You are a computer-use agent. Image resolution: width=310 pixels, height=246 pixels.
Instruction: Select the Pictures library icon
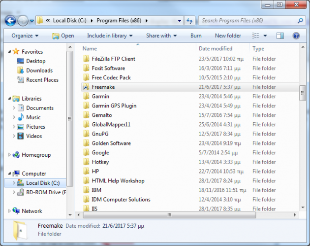point(21,127)
